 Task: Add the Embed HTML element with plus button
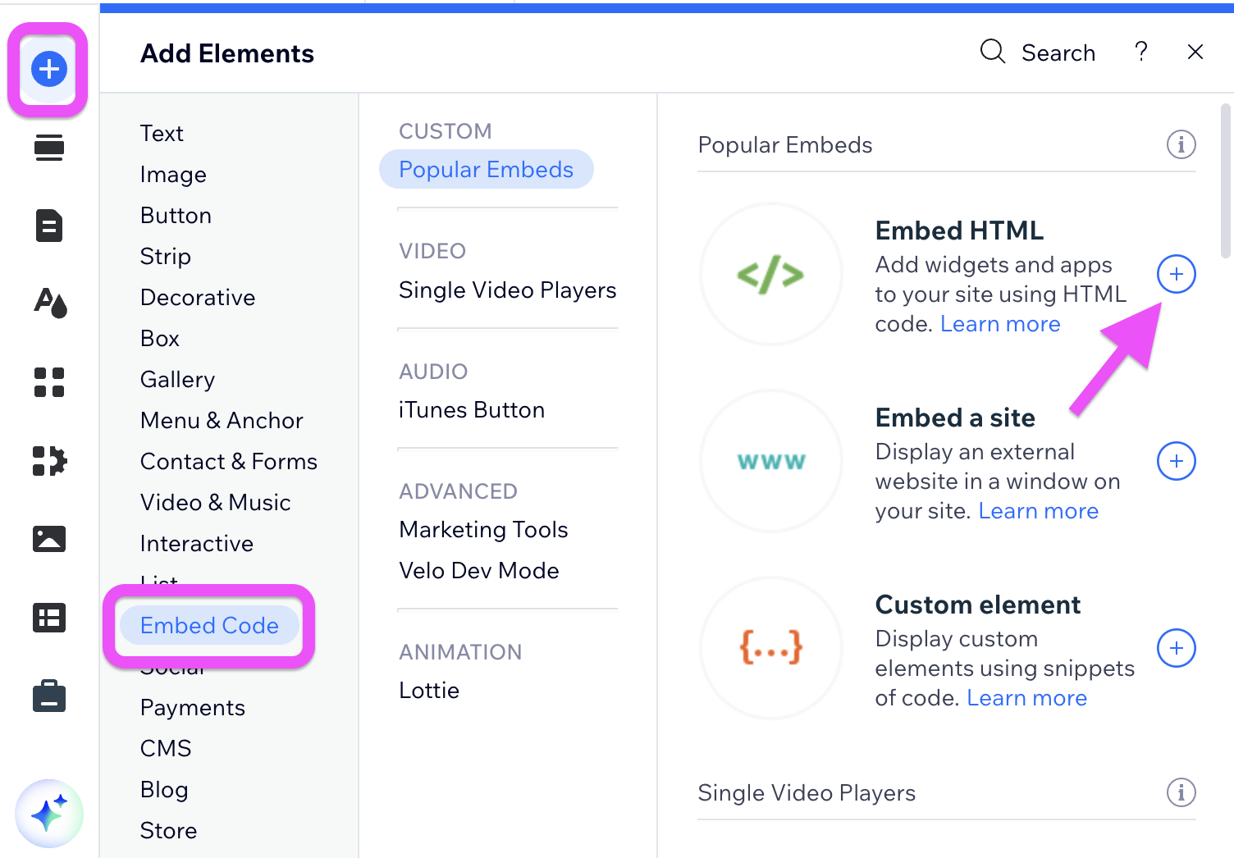[x=1176, y=274]
